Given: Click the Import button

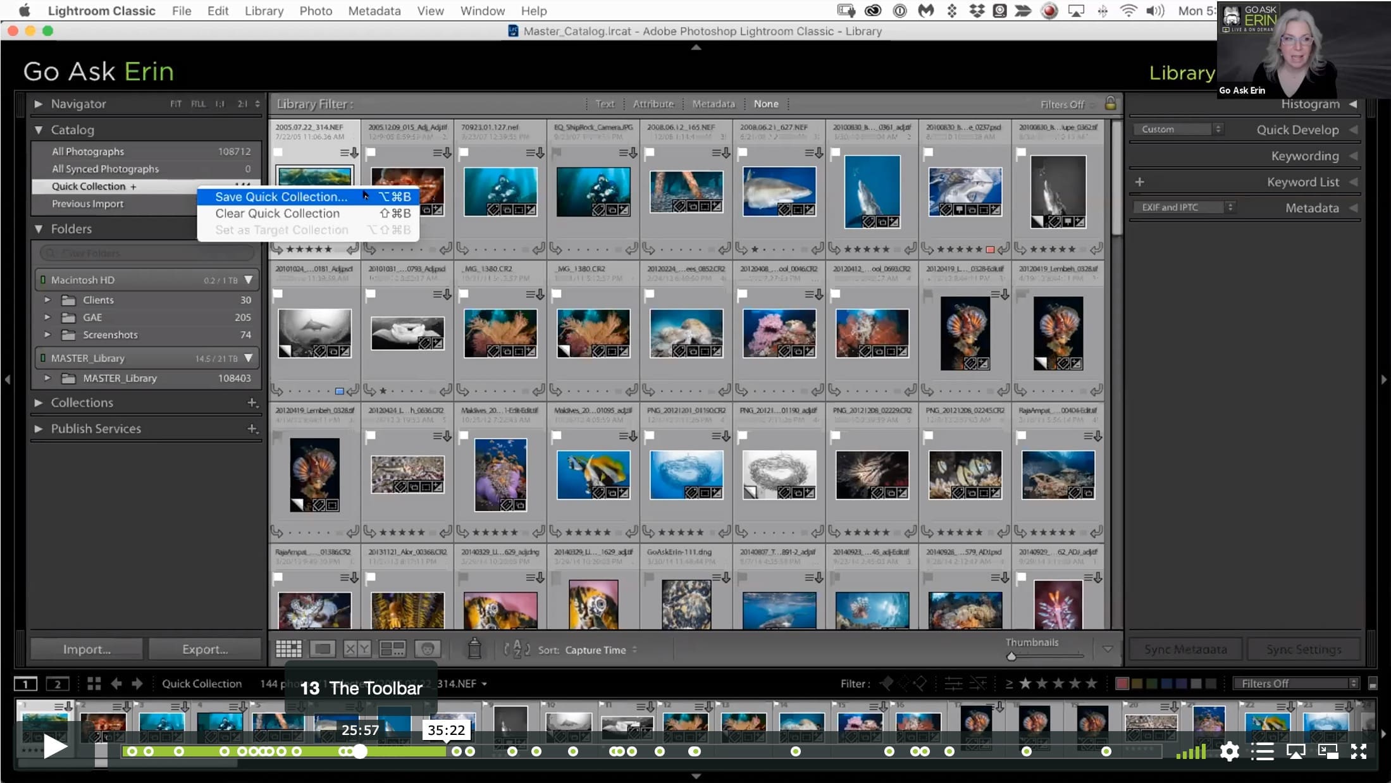Looking at the screenshot, I should pyautogui.click(x=87, y=649).
